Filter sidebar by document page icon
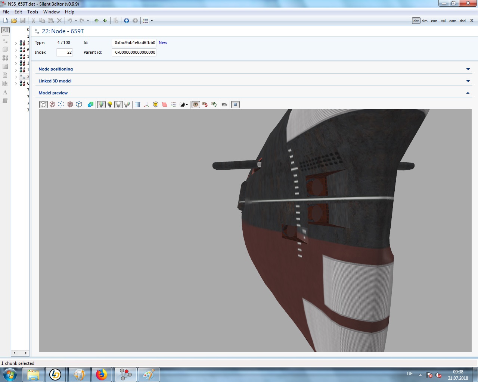 point(5,75)
